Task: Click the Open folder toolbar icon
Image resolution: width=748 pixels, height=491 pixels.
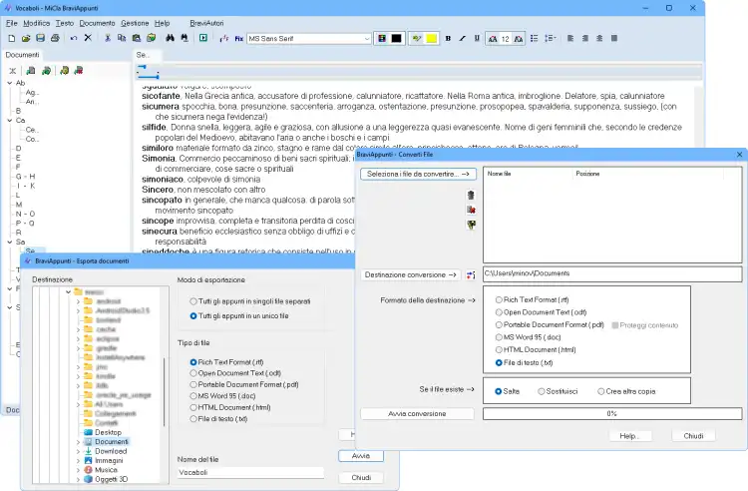Action: click(26, 38)
